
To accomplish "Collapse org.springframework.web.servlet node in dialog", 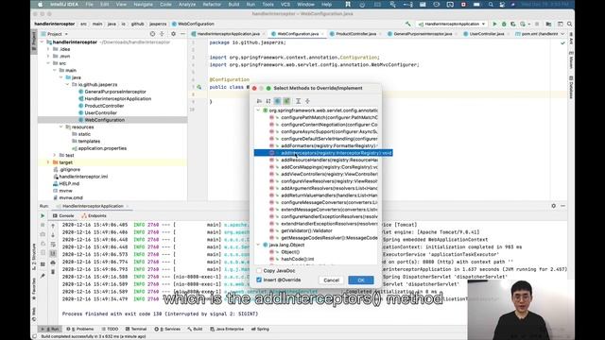I will point(258,110).
